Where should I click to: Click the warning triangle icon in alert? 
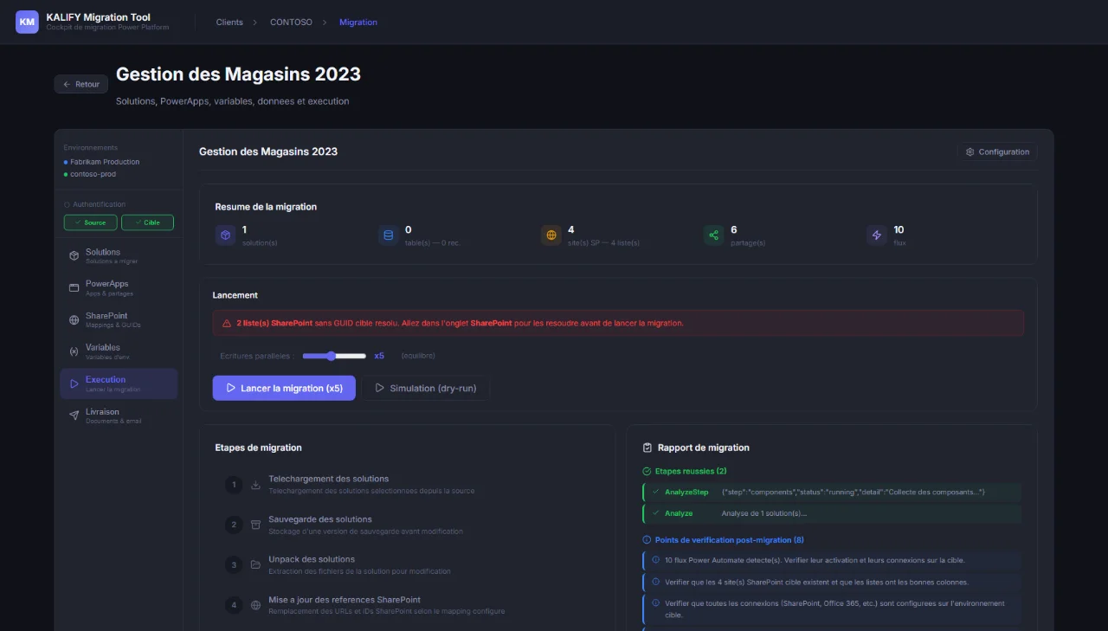(x=227, y=323)
